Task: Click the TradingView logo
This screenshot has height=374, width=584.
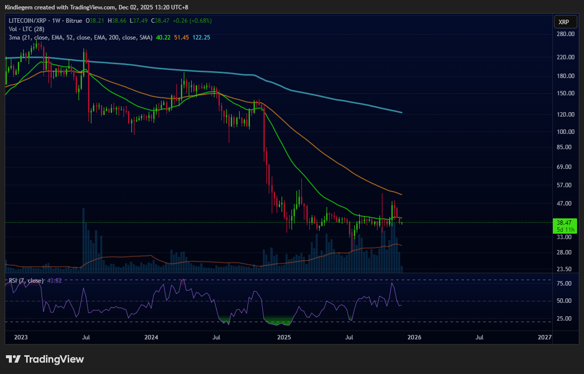Action: (45, 359)
